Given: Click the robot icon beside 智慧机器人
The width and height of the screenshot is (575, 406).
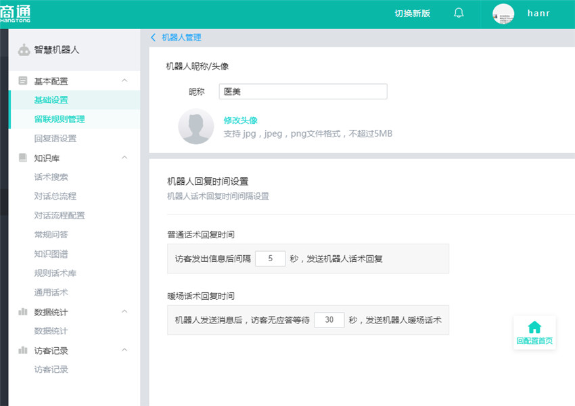Looking at the screenshot, I should (24, 50).
